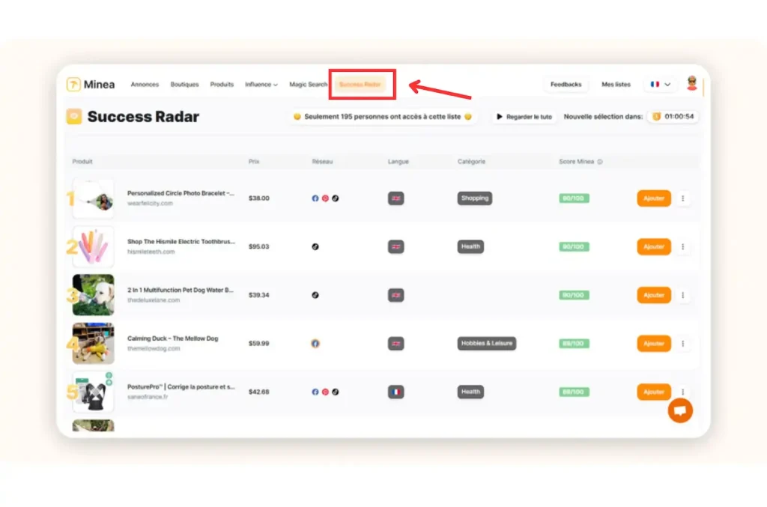
Task: Click the Shopping category tag
Action: (474, 198)
